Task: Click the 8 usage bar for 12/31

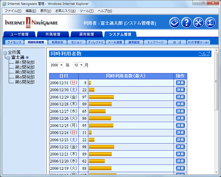Action: (x=90, y=83)
